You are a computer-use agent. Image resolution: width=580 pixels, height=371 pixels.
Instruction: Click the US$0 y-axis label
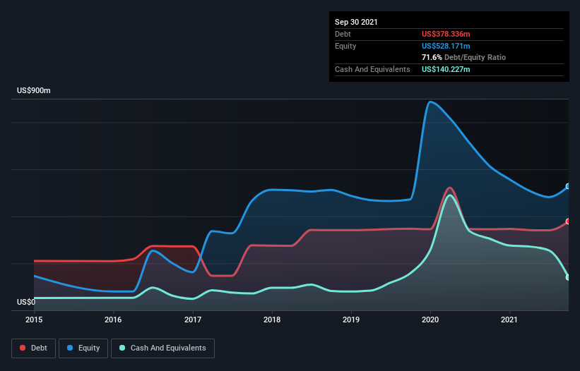26,302
